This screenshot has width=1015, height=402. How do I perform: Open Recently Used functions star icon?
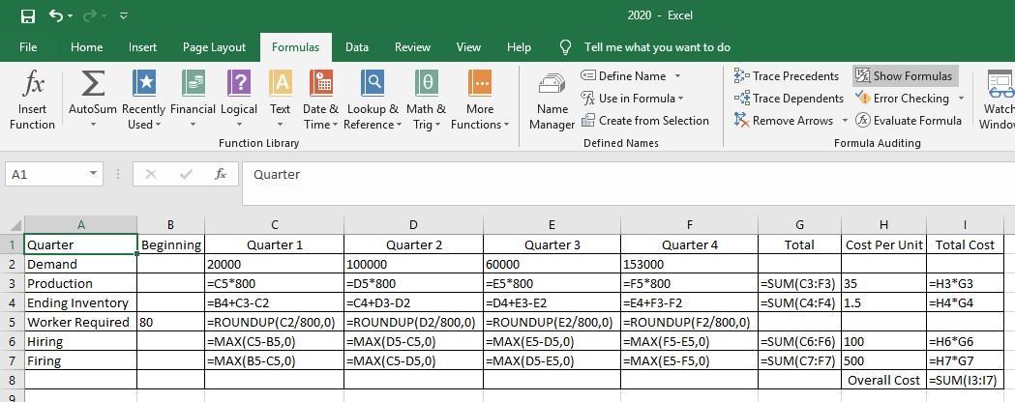(144, 83)
